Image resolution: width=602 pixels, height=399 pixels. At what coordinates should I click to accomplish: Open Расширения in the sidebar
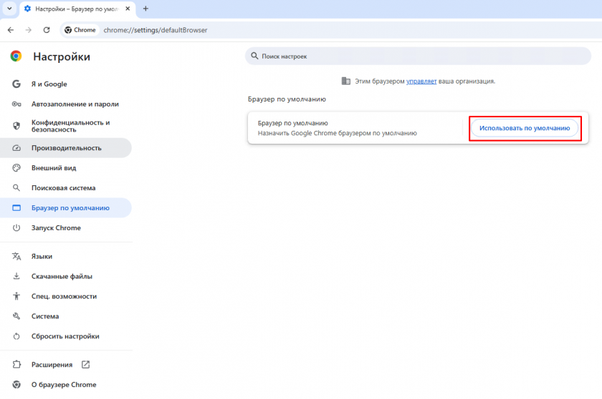52,365
